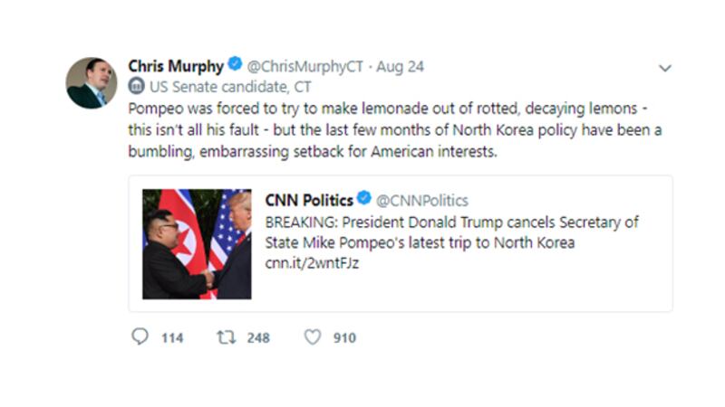Click the Aug 24 timestamp
The width and height of the screenshot is (725, 407).
point(400,67)
